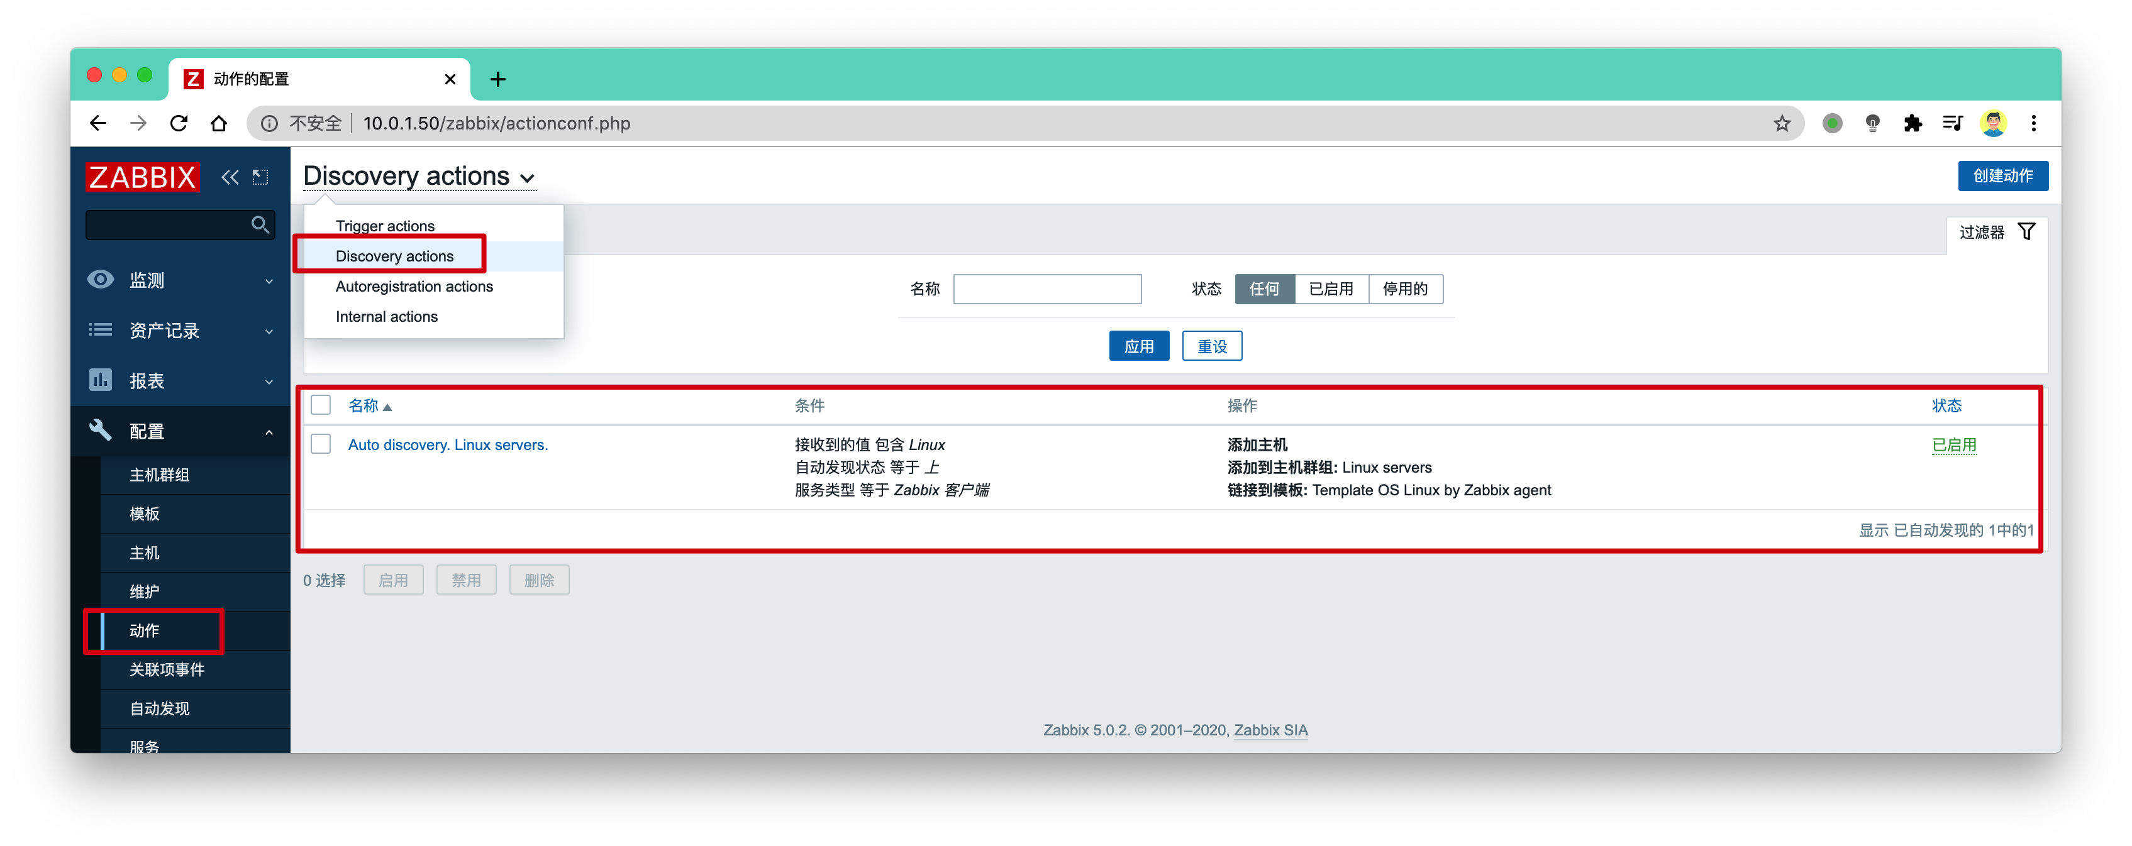This screenshot has width=2132, height=846.
Task: Expand the 资产记录 sidebar section
Action: click(180, 331)
